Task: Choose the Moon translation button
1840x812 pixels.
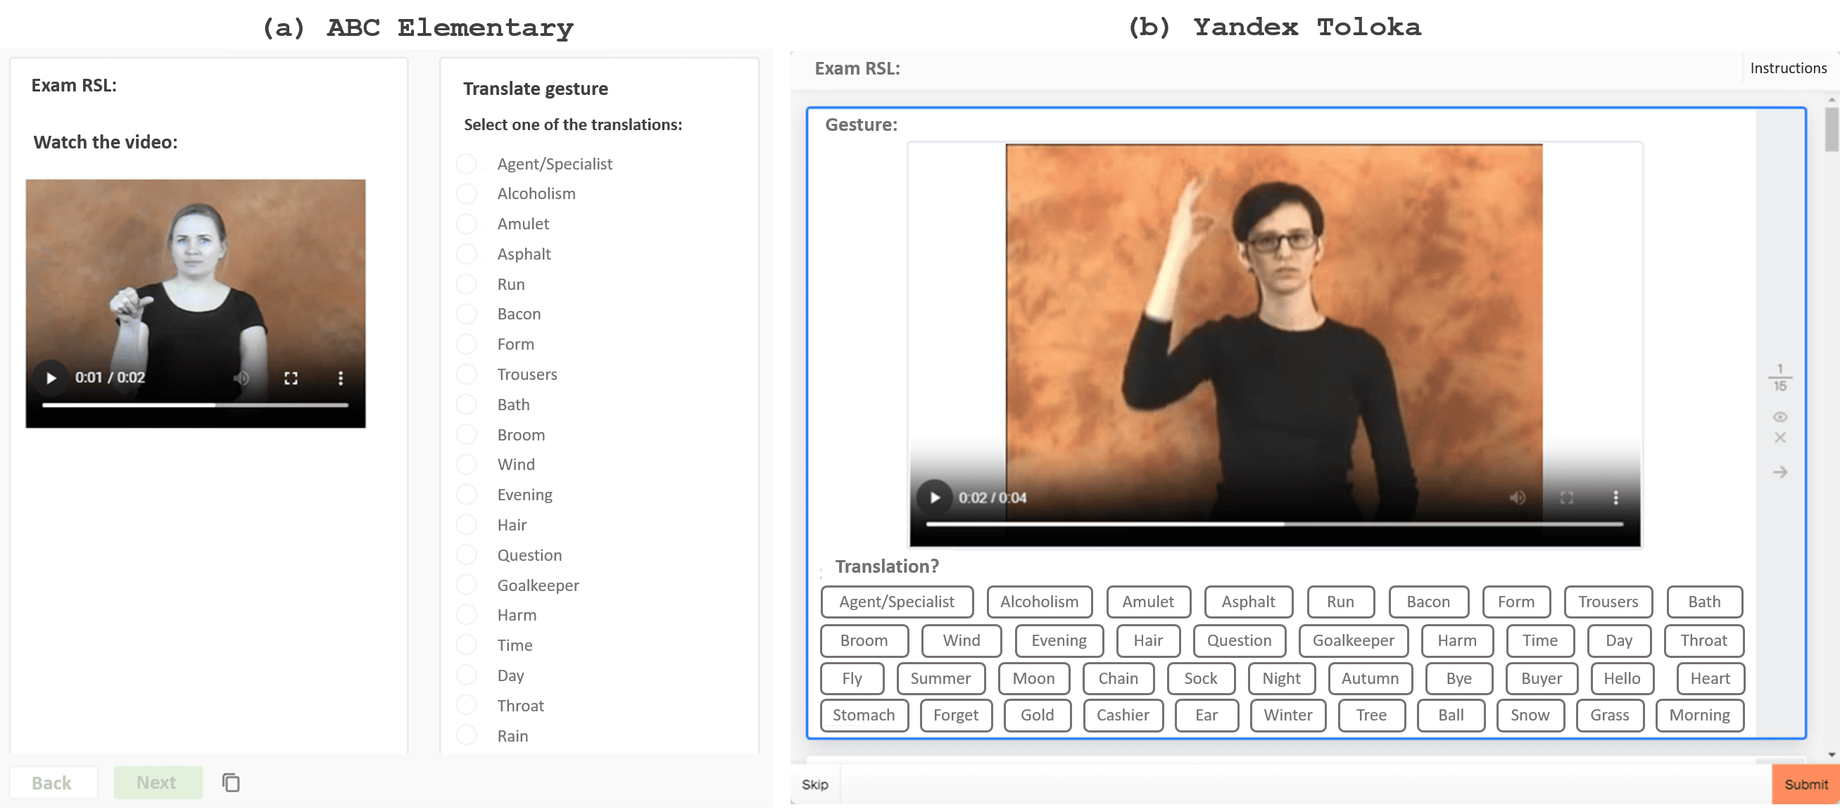Action: point(1033,678)
